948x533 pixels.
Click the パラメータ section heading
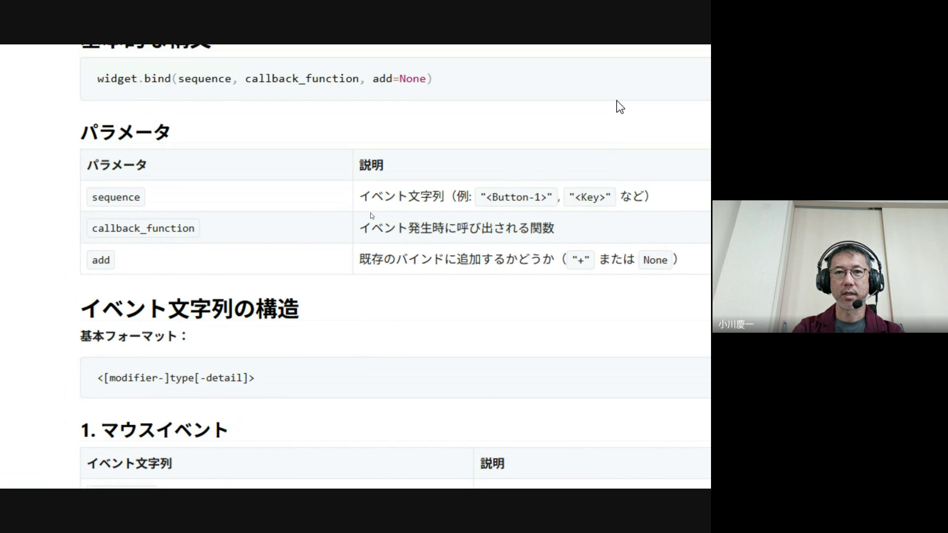(x=125, y=132)
